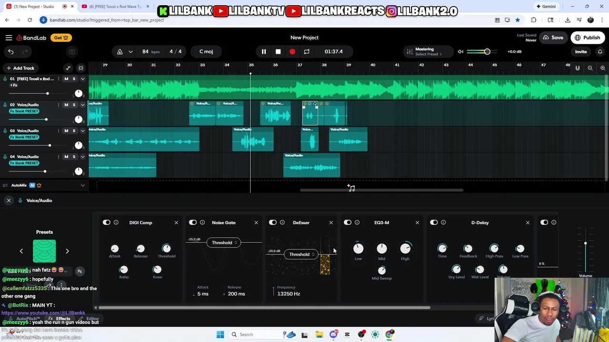Zoom in the timeline
The image size is (609, 342).
(603, 68)
